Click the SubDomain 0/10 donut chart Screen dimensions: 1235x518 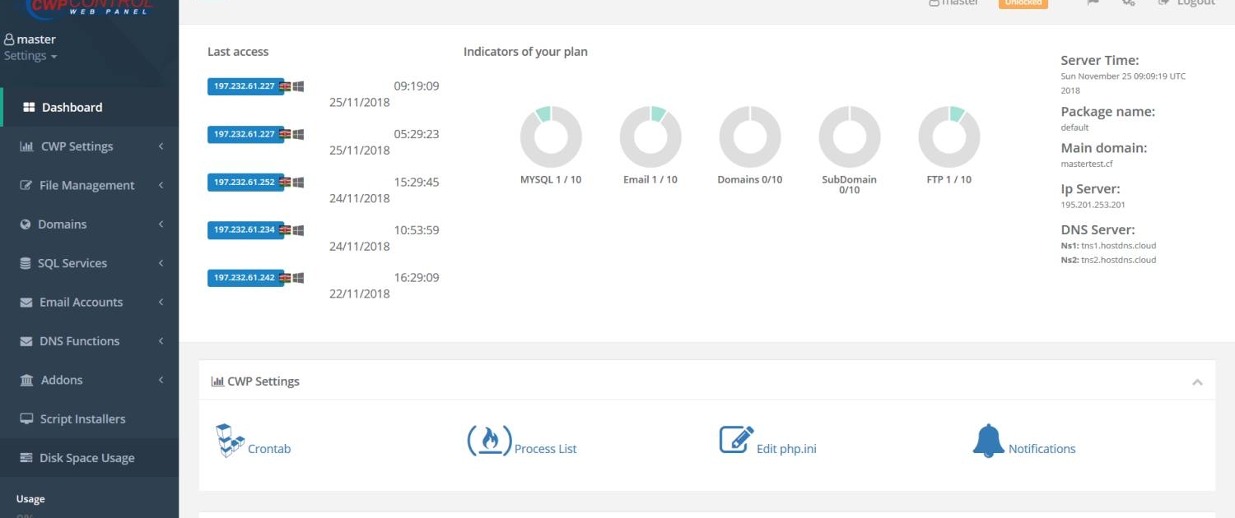pyautogui.click(x=850, y=136)
